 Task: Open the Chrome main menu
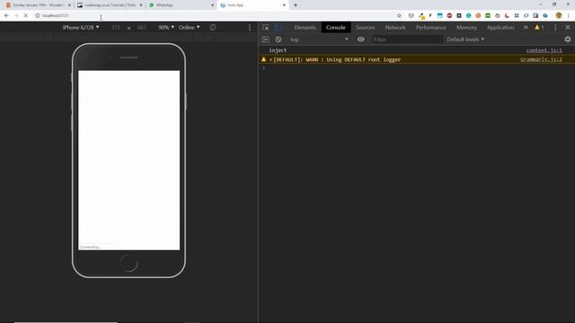[x=569, y=16]
